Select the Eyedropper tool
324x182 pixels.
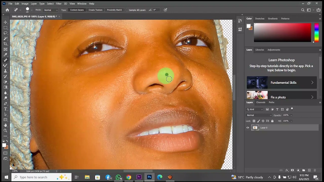[x=5, y=55]
